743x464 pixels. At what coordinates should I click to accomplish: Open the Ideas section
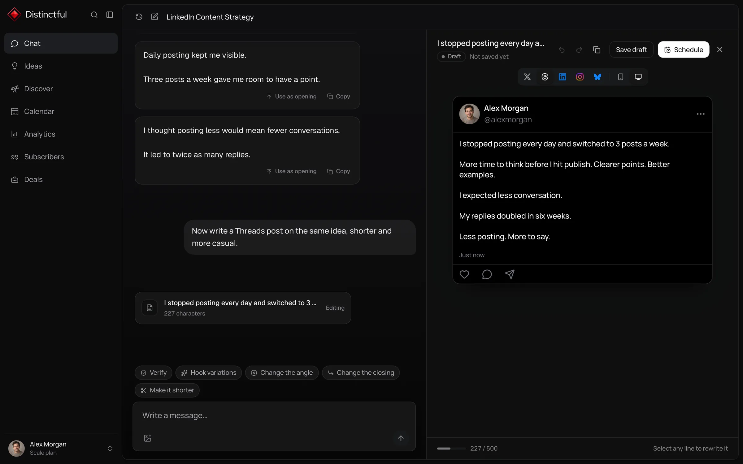click(x=61, y=66)
